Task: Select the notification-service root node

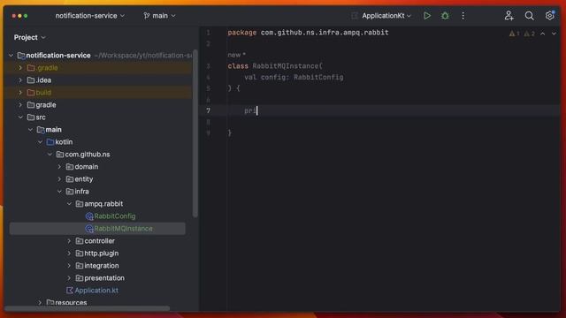Action: click(57, 55)
